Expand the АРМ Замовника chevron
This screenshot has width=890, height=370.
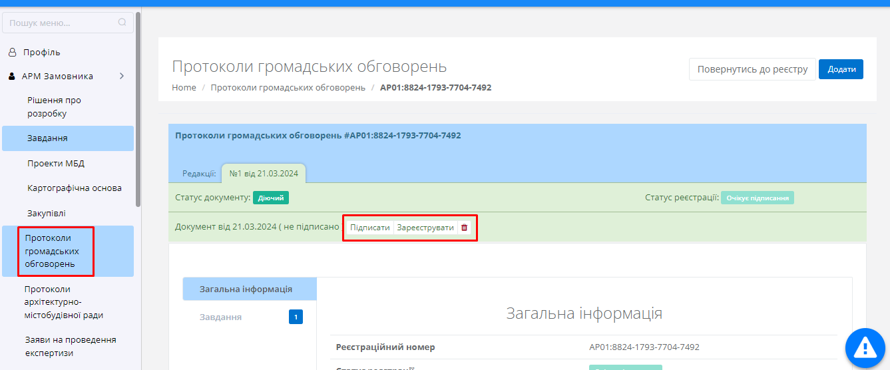(122, 76)
